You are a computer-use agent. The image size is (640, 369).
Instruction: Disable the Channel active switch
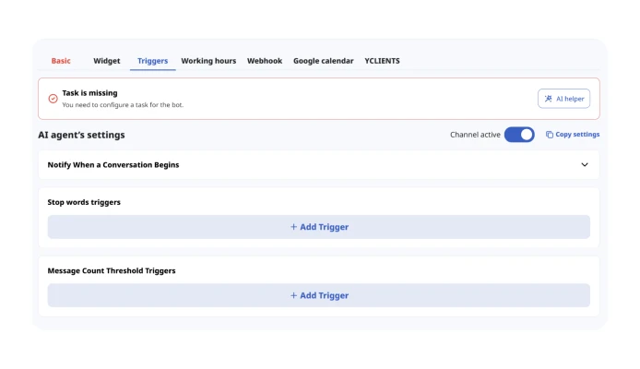point(519,135)
